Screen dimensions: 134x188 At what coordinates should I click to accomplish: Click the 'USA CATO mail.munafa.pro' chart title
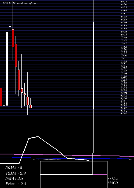click(x=21, y=3)
